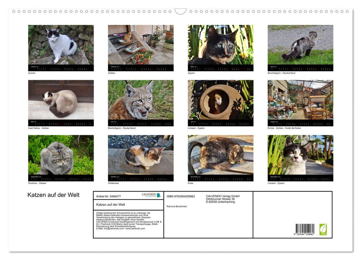The height and width of the screenshot is (260, 361).
Task: Click the ISBN 9783594259962 text
Action: tap(181, 196)
